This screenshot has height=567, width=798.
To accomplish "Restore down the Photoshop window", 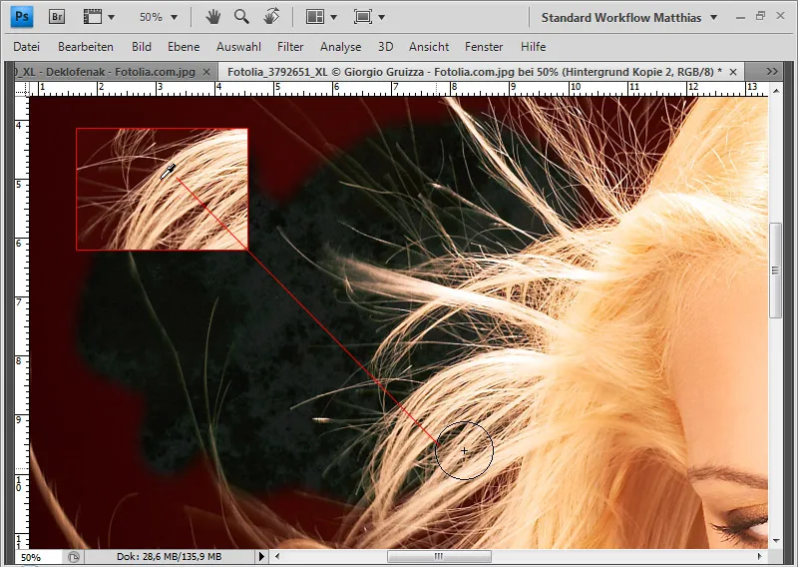I will pos(760,16).
